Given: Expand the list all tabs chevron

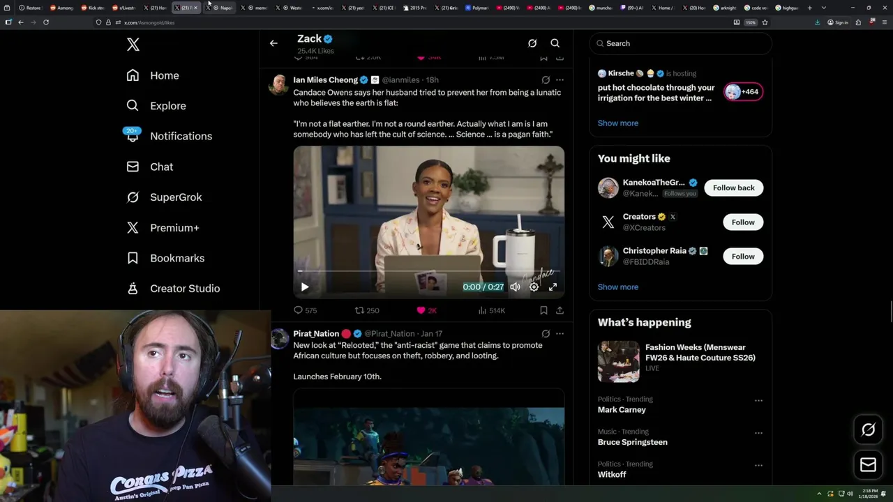Looking at the screenshot, I should coord(824,8).
